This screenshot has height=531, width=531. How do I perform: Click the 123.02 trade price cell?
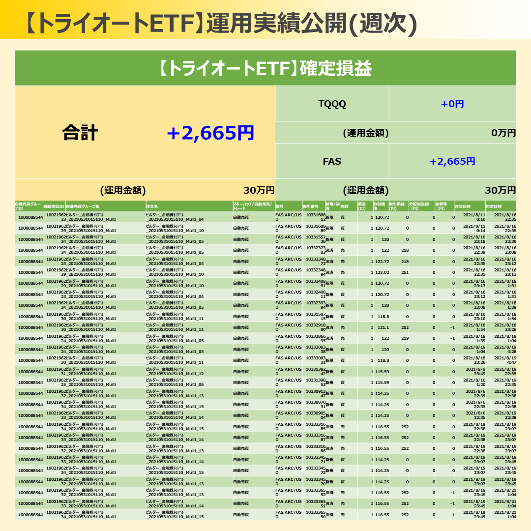(x=382, y=272)
